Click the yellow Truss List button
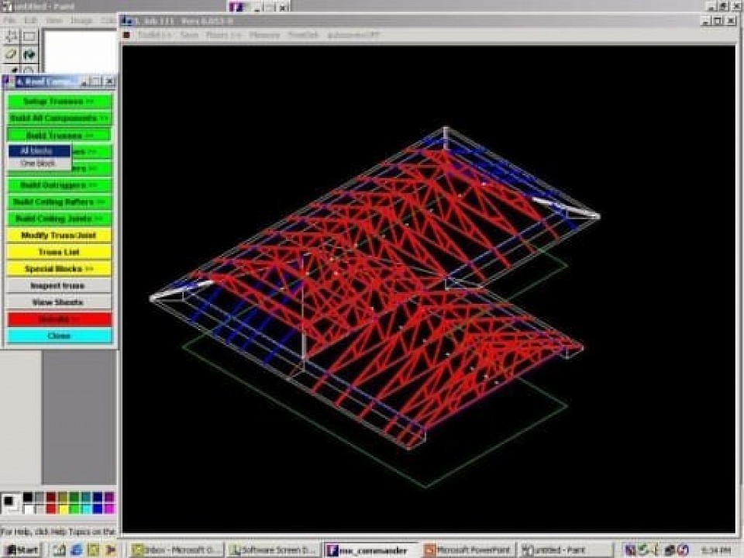 pos(59,252)
